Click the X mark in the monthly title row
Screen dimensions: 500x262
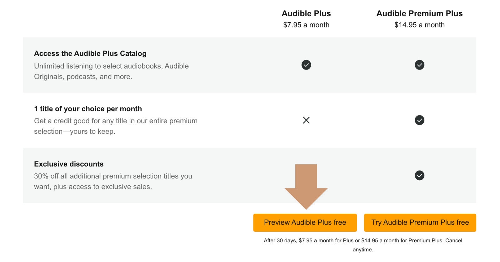click(x=306, y=120)
